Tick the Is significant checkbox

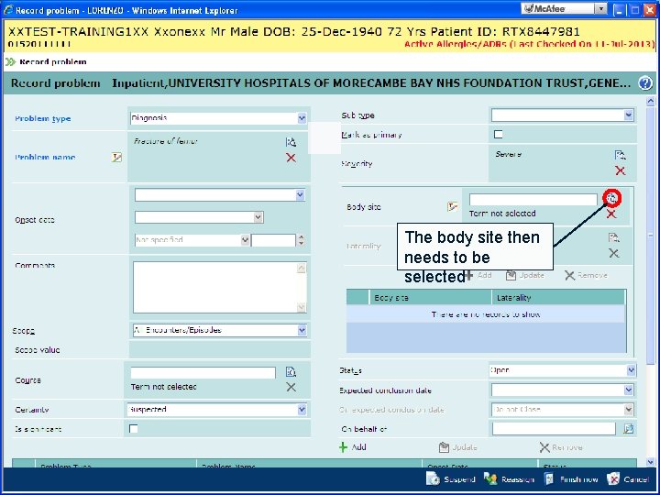coord(134,428)
